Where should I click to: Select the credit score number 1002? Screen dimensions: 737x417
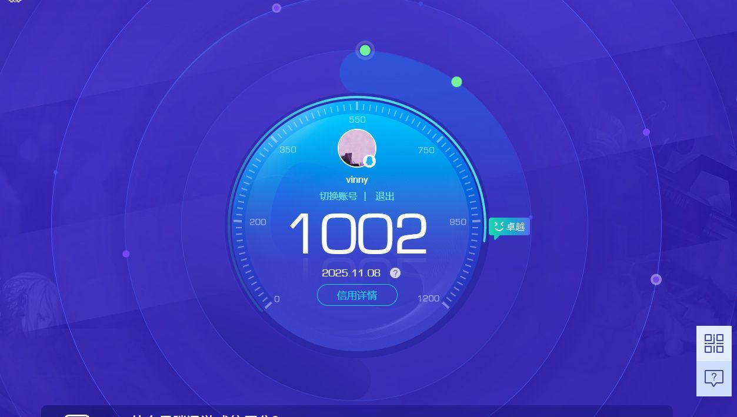pos(357,234)
